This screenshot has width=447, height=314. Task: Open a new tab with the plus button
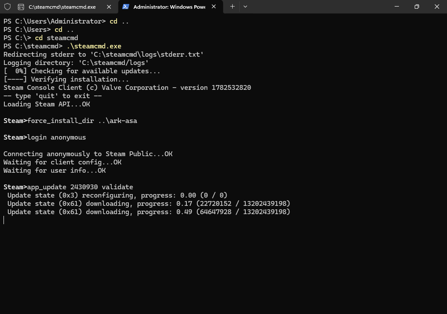(232, 6)
